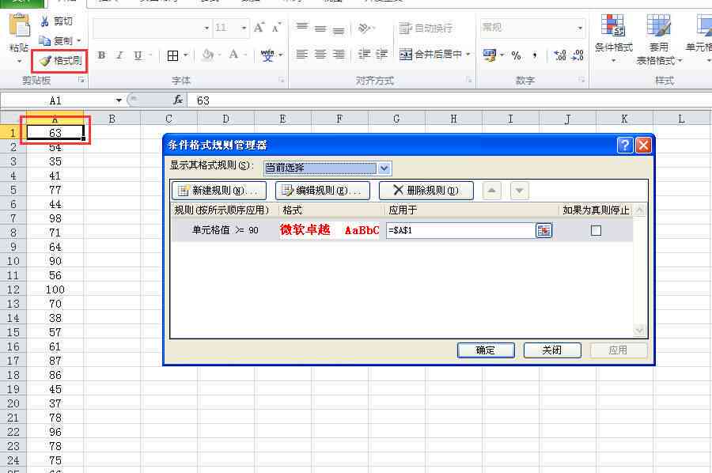712x473 pixels.
Task: Move rule up with arrow button
Action: [x=492, y=191]
